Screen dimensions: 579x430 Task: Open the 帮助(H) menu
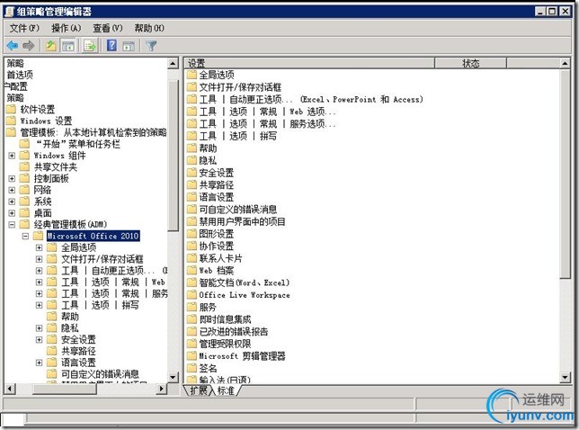(149, 28)
